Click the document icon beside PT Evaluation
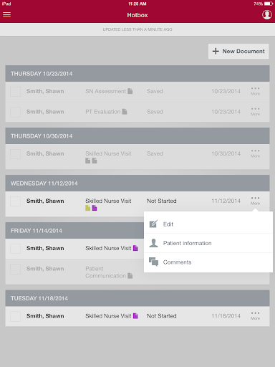The width and height of the screenshot is (275, 367). click(125, 112)
